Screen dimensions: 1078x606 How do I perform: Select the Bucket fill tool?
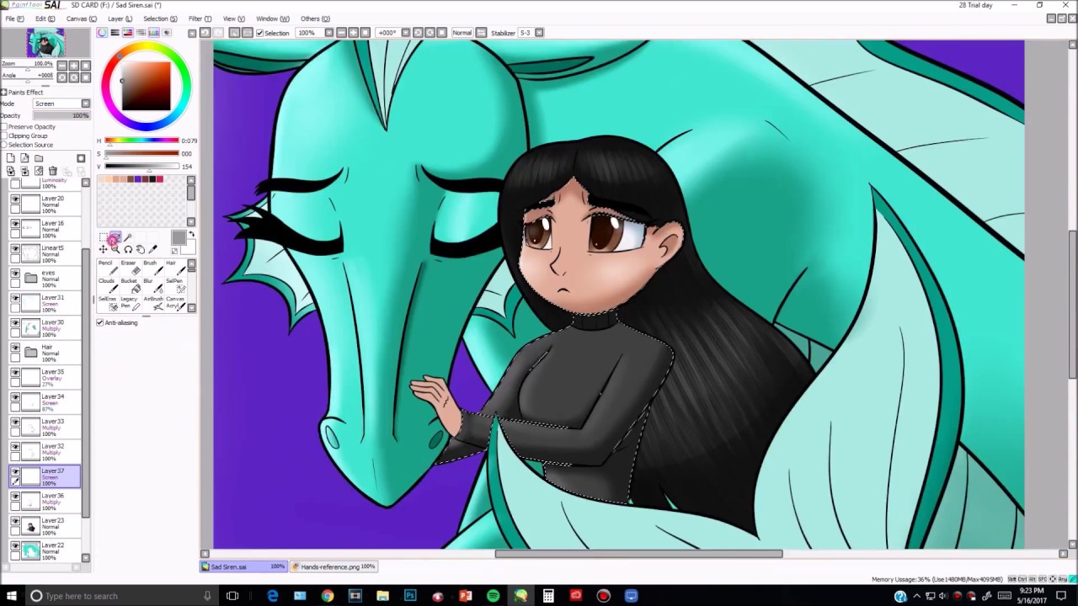[129, 286]
